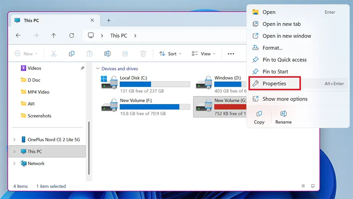Click the Delete trash icon

coord(143,54)
